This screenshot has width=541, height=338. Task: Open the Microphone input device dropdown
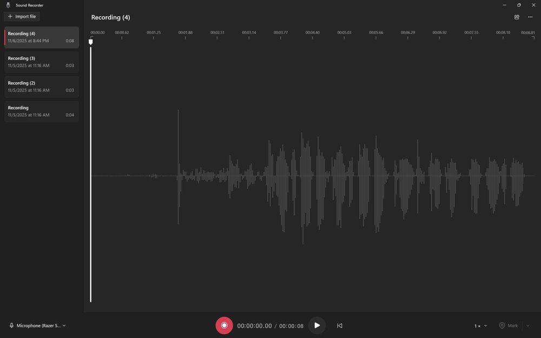pos(38,326)
